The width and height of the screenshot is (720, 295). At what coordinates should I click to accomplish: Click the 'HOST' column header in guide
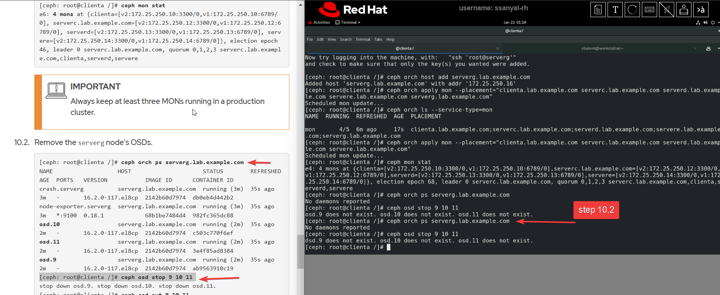(x=124, y=172)
